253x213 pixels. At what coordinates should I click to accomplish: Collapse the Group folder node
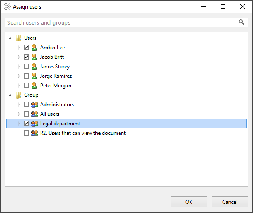click(10, 95)
